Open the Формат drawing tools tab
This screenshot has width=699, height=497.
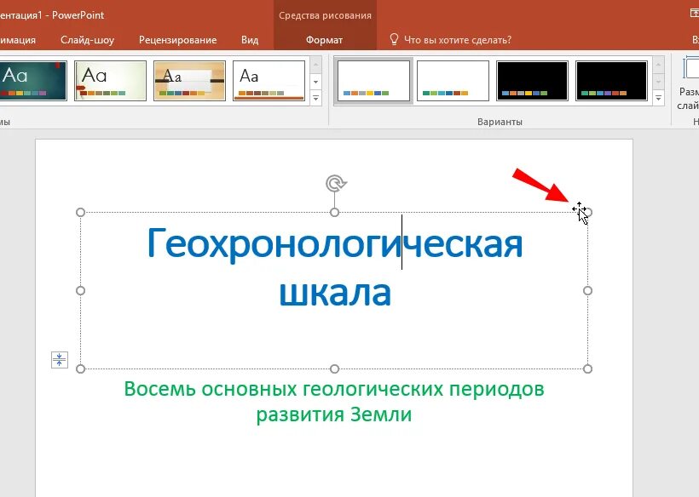pyautogui.click(x=324, y=40)
